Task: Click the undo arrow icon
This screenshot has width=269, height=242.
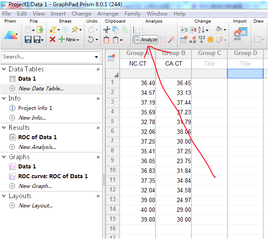Action: (90, 39)
